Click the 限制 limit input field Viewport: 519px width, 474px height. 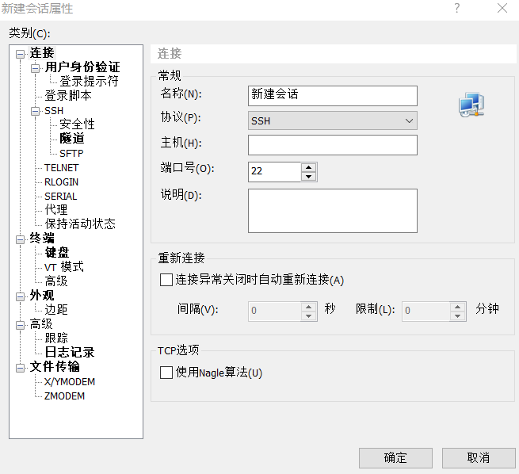click(426, 312)
